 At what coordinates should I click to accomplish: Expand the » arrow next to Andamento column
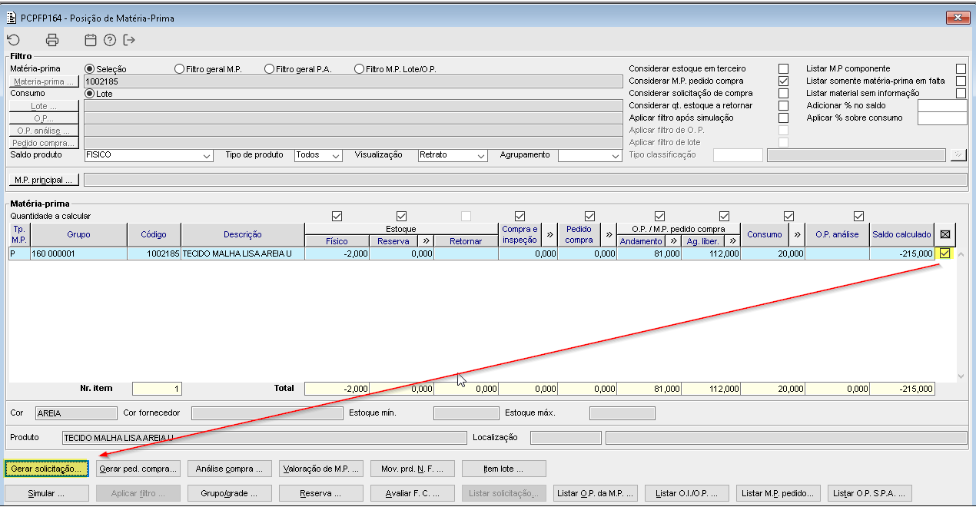pyautogui.click(x=673, y=240)
